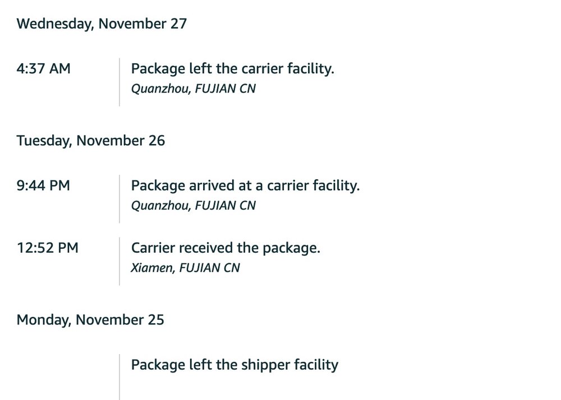This screenshot has height=400, width=561.
Task: Select "Package arrived at a carrier facility" status
Action: pos(245,185)
